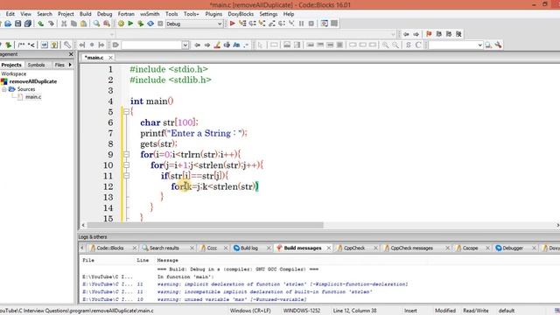Run the program with the green arrow
This screenshot has width=560, height=315.
click(x=130, y=24)
